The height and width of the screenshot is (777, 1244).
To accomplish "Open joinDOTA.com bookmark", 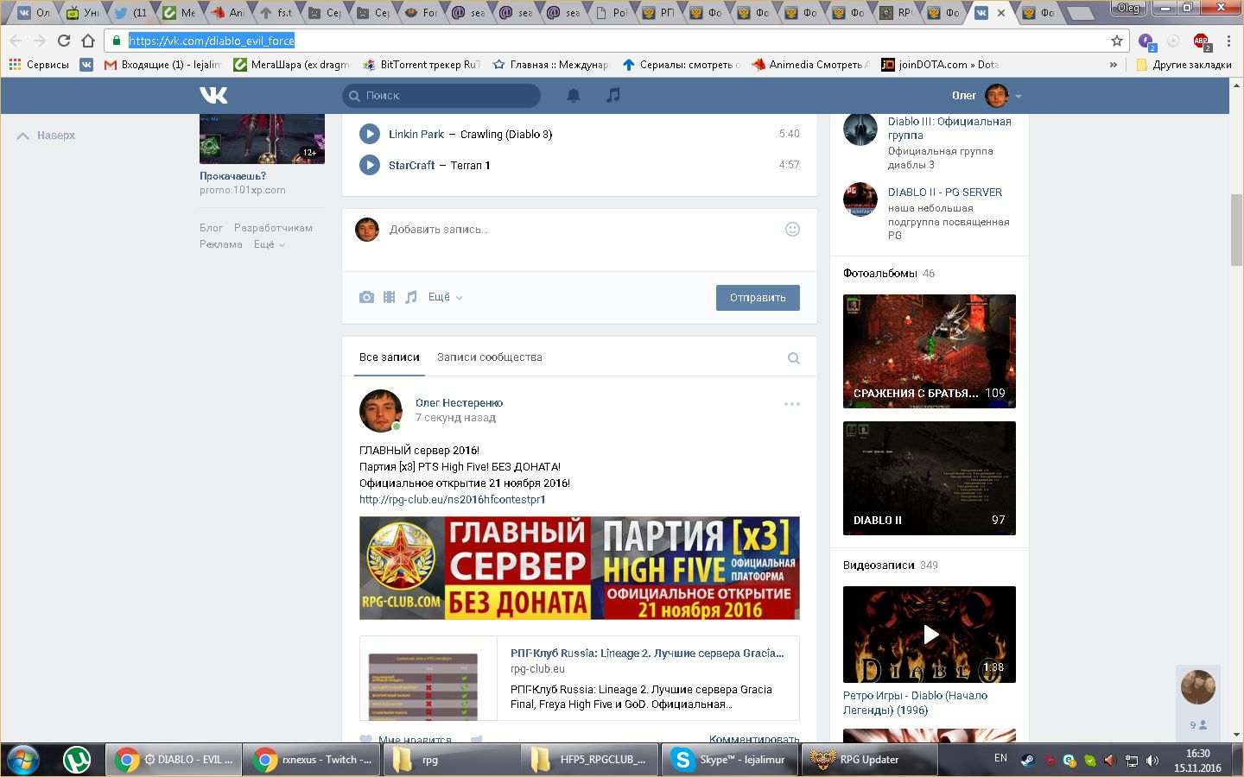I will tap(940, 65).
